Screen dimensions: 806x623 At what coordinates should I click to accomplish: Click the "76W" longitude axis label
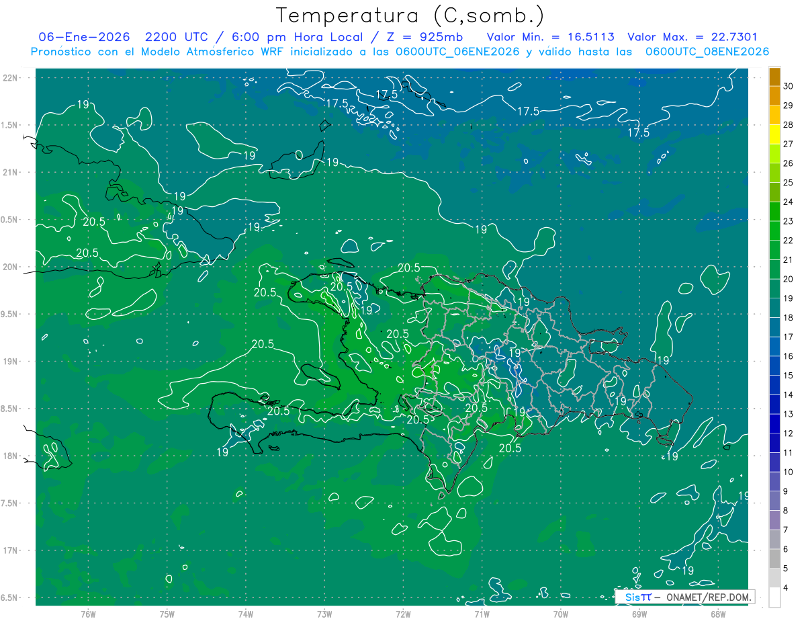pyautogui.click(x=88, y=614)
